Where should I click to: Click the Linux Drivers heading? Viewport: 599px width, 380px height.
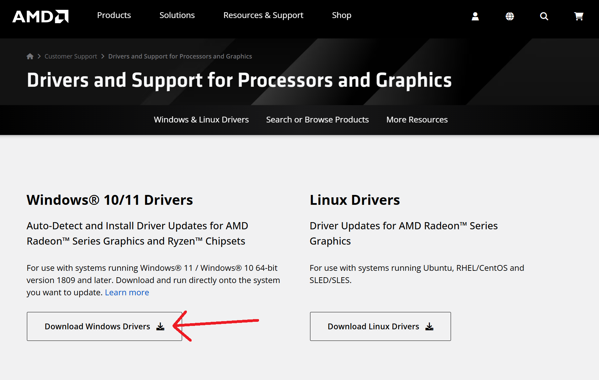pos(355,200)
